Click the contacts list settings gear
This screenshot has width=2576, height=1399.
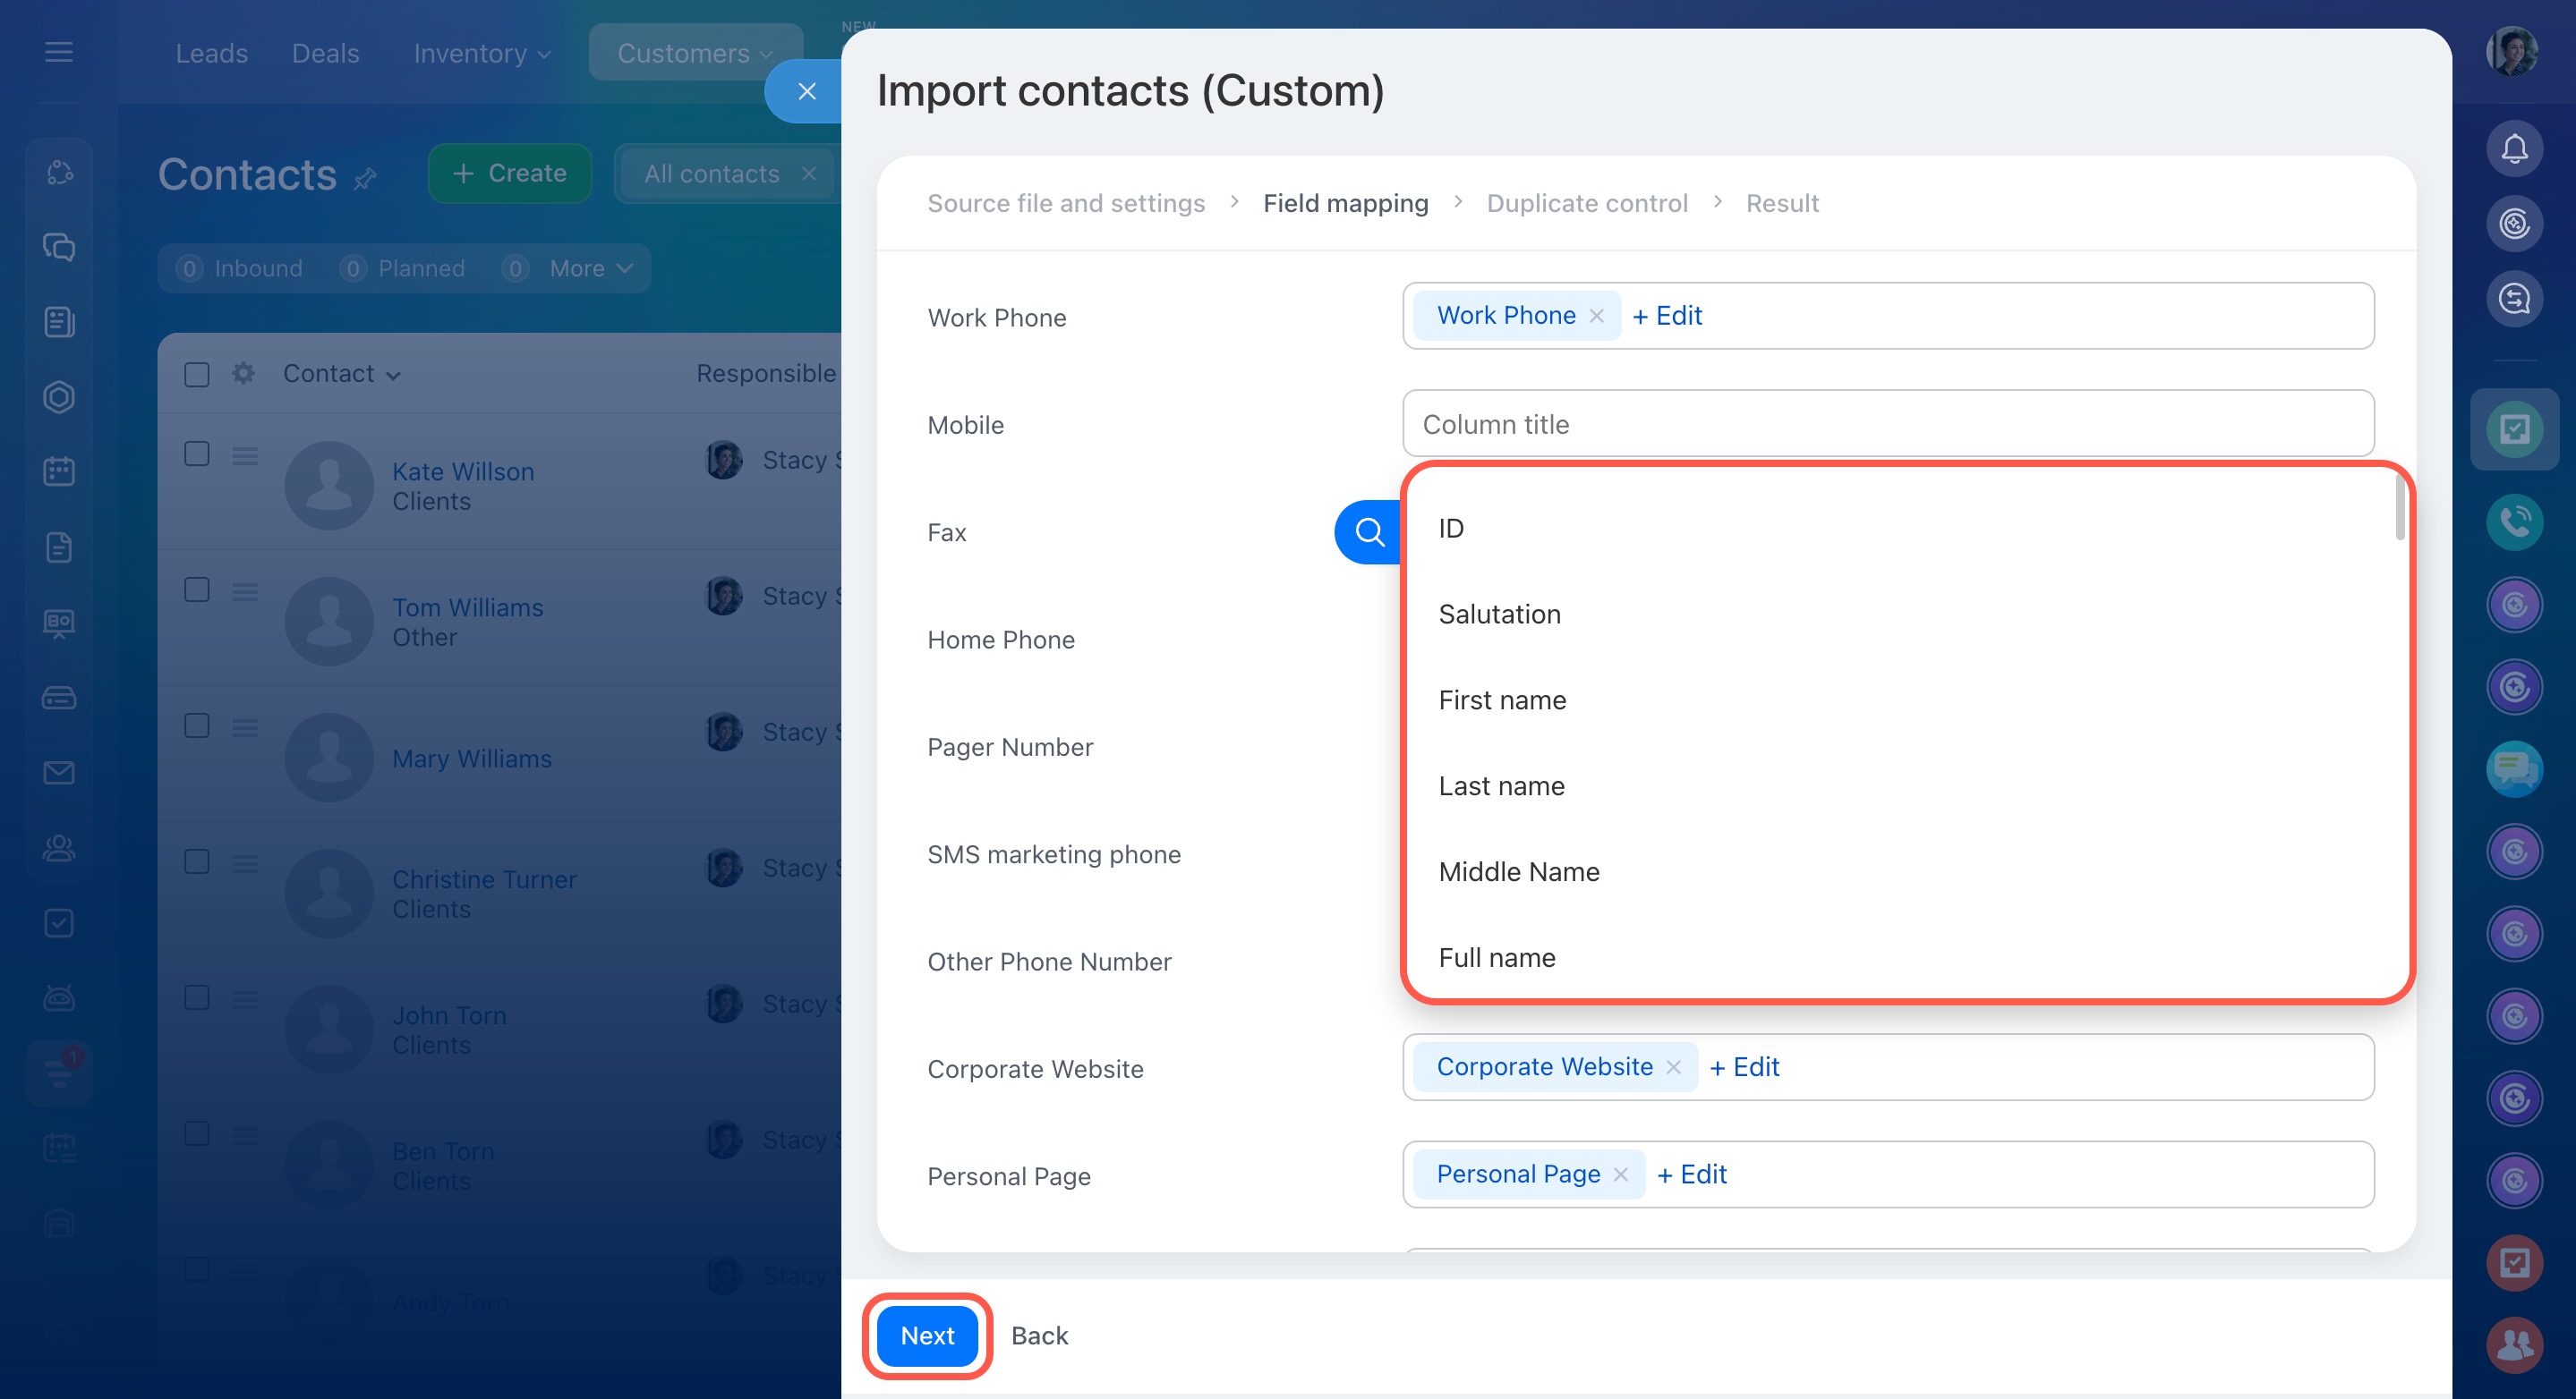click(x=243, y=374)
